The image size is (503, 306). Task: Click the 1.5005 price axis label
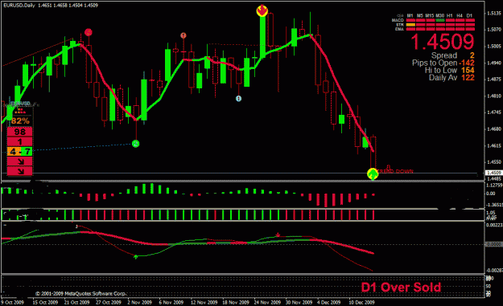pyautogui.click(x=494, y=46)
